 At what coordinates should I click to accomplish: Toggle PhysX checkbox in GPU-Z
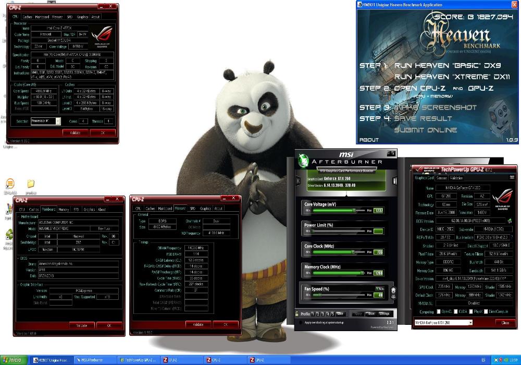pos(471,312)
